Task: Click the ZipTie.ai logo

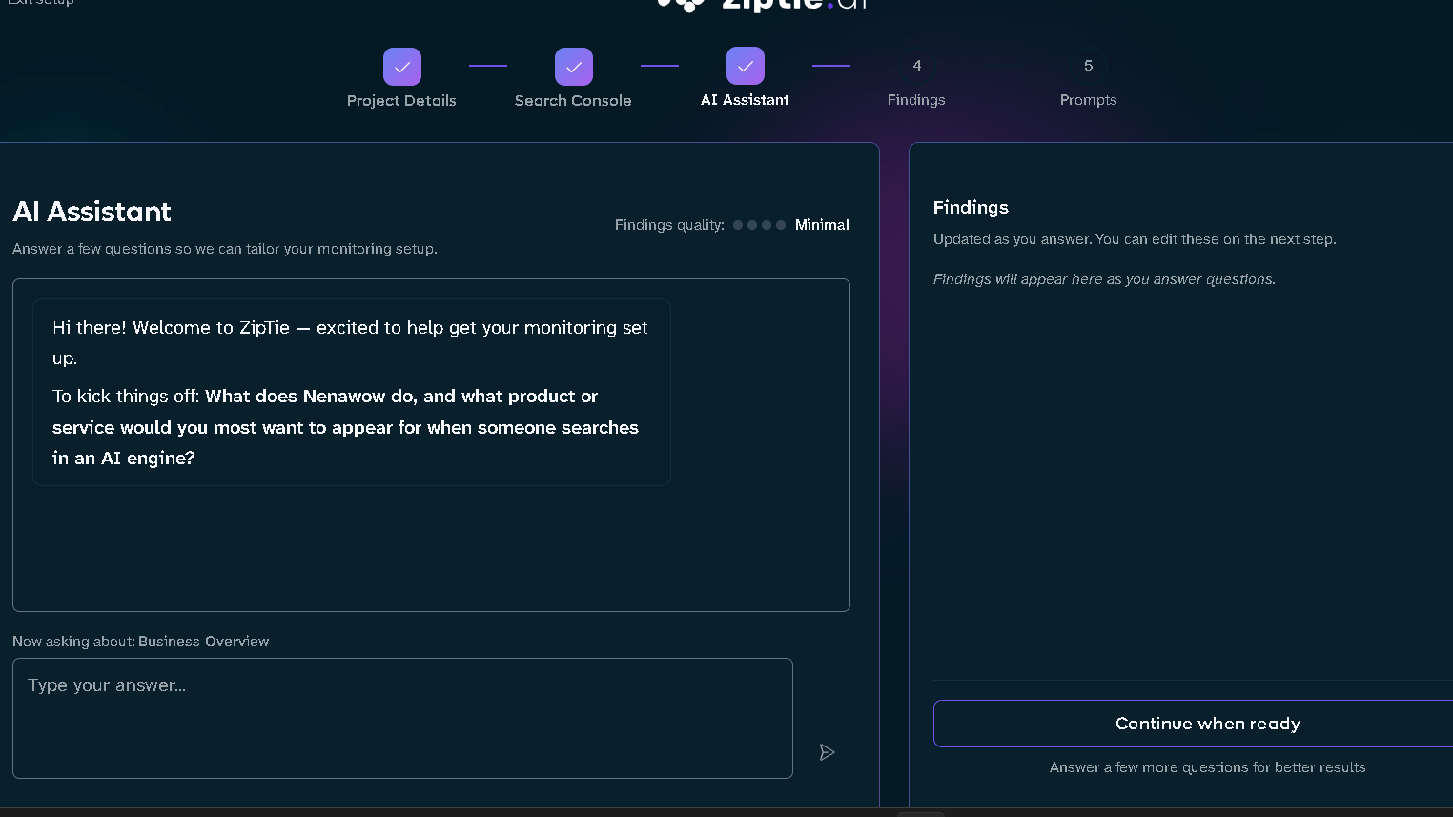Action: (763, 5)
